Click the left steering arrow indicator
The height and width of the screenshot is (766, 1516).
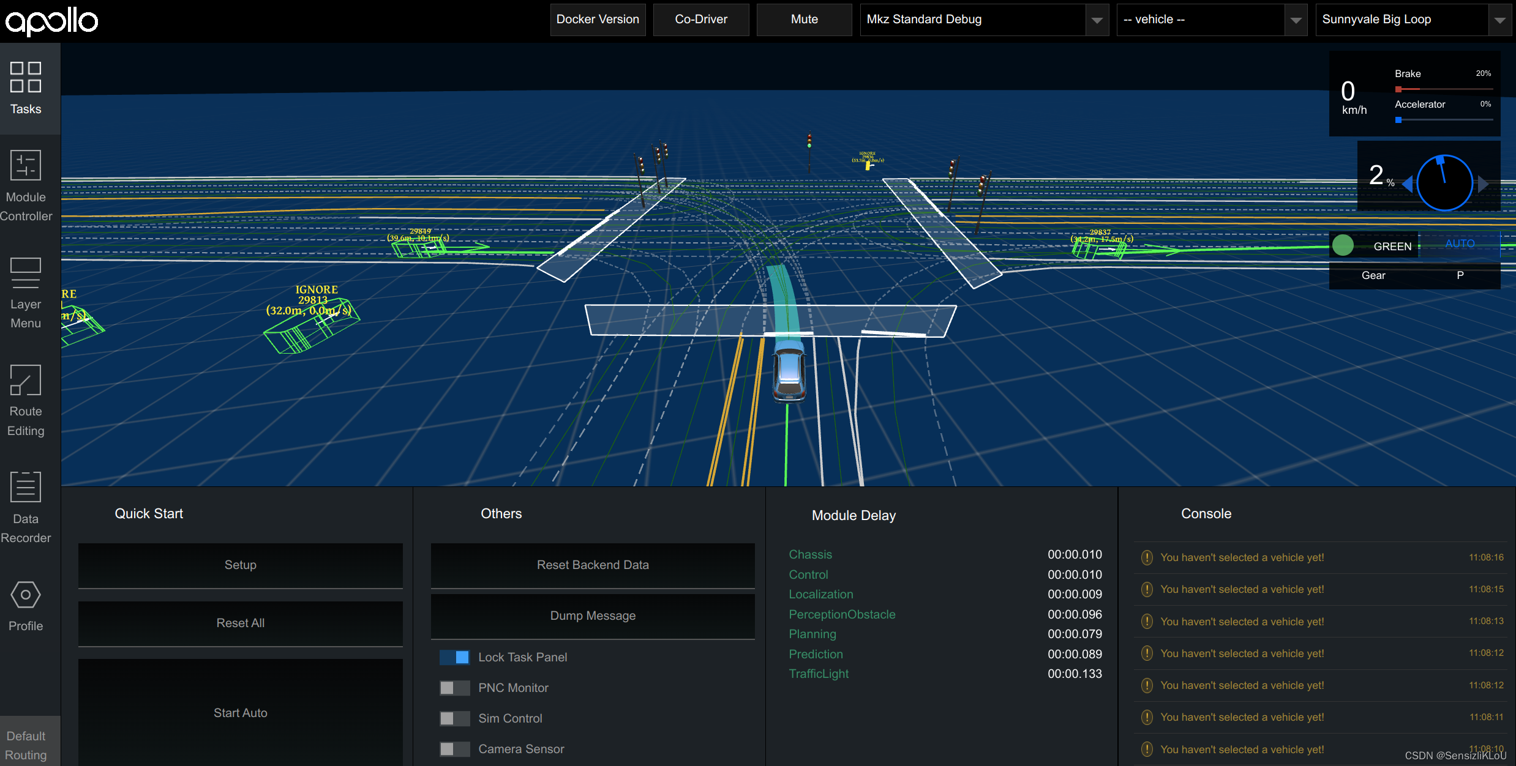(x=1408, y=184)
